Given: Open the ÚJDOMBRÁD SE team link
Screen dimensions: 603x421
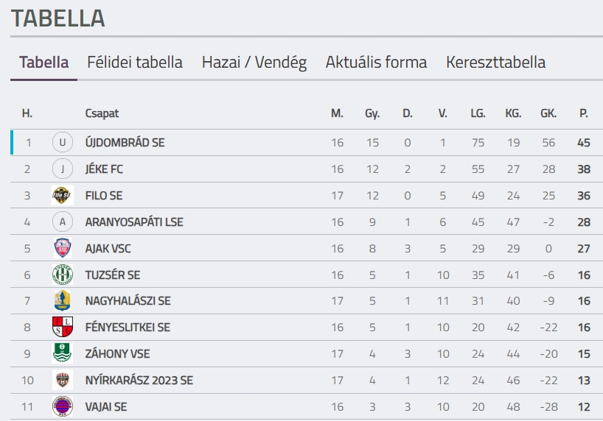Looking at the screenshot, I should pyautogui.click(x=125, y=143).
